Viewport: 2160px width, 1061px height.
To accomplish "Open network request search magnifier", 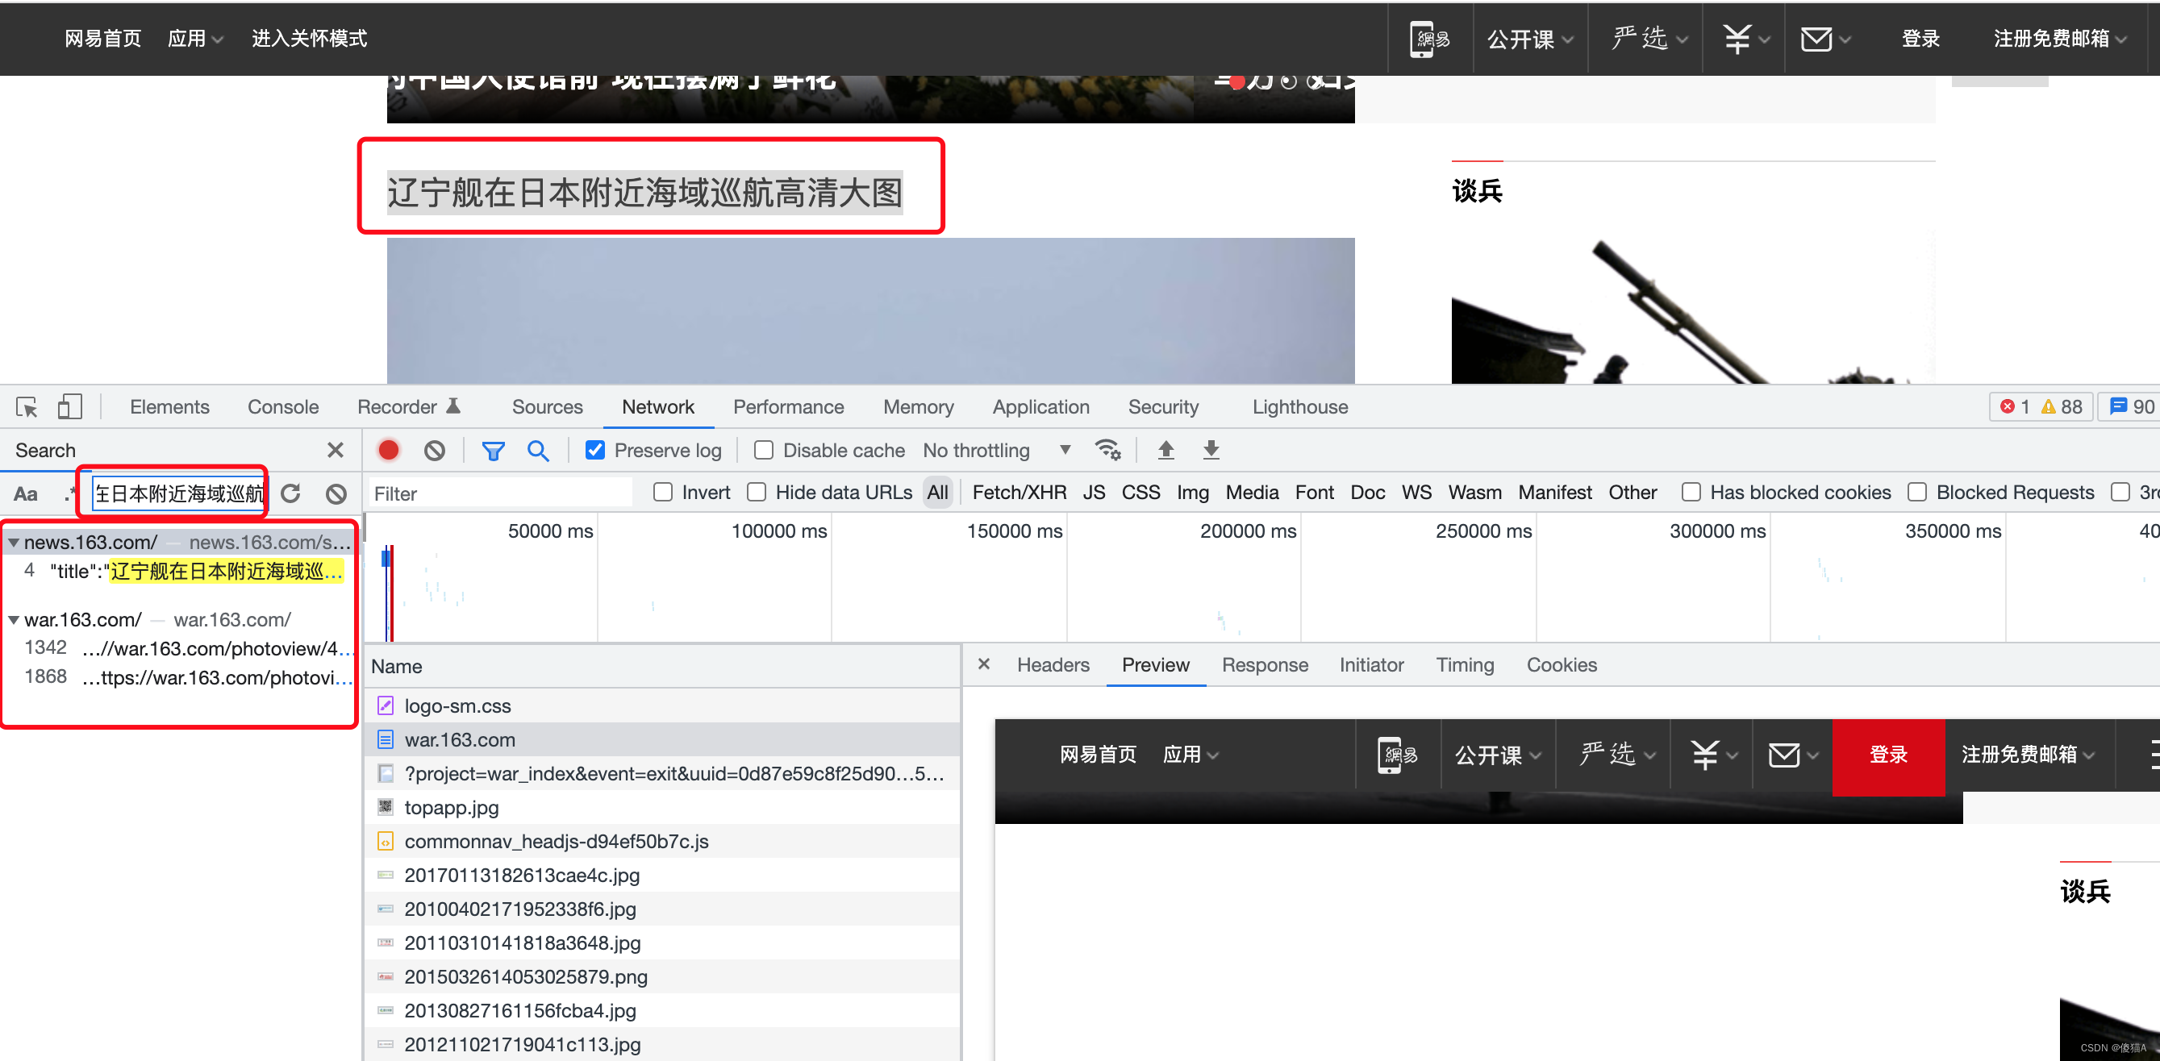I will click(x=537, y=450).
